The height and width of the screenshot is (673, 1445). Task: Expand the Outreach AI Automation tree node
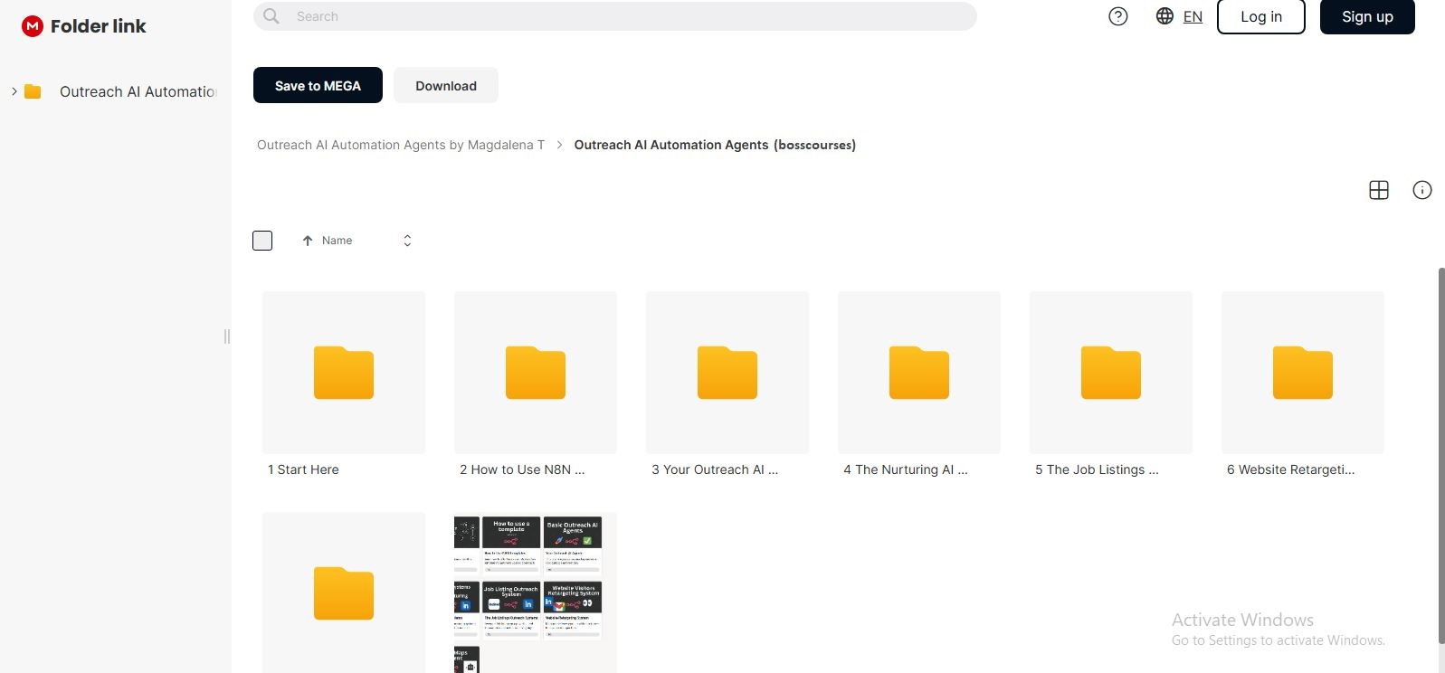[x=14, y=91]
